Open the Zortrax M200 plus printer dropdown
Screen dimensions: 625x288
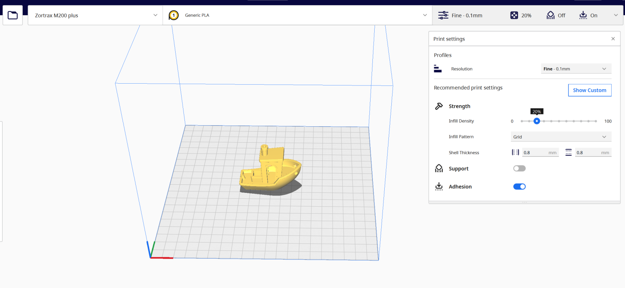(x=95, y=15)
